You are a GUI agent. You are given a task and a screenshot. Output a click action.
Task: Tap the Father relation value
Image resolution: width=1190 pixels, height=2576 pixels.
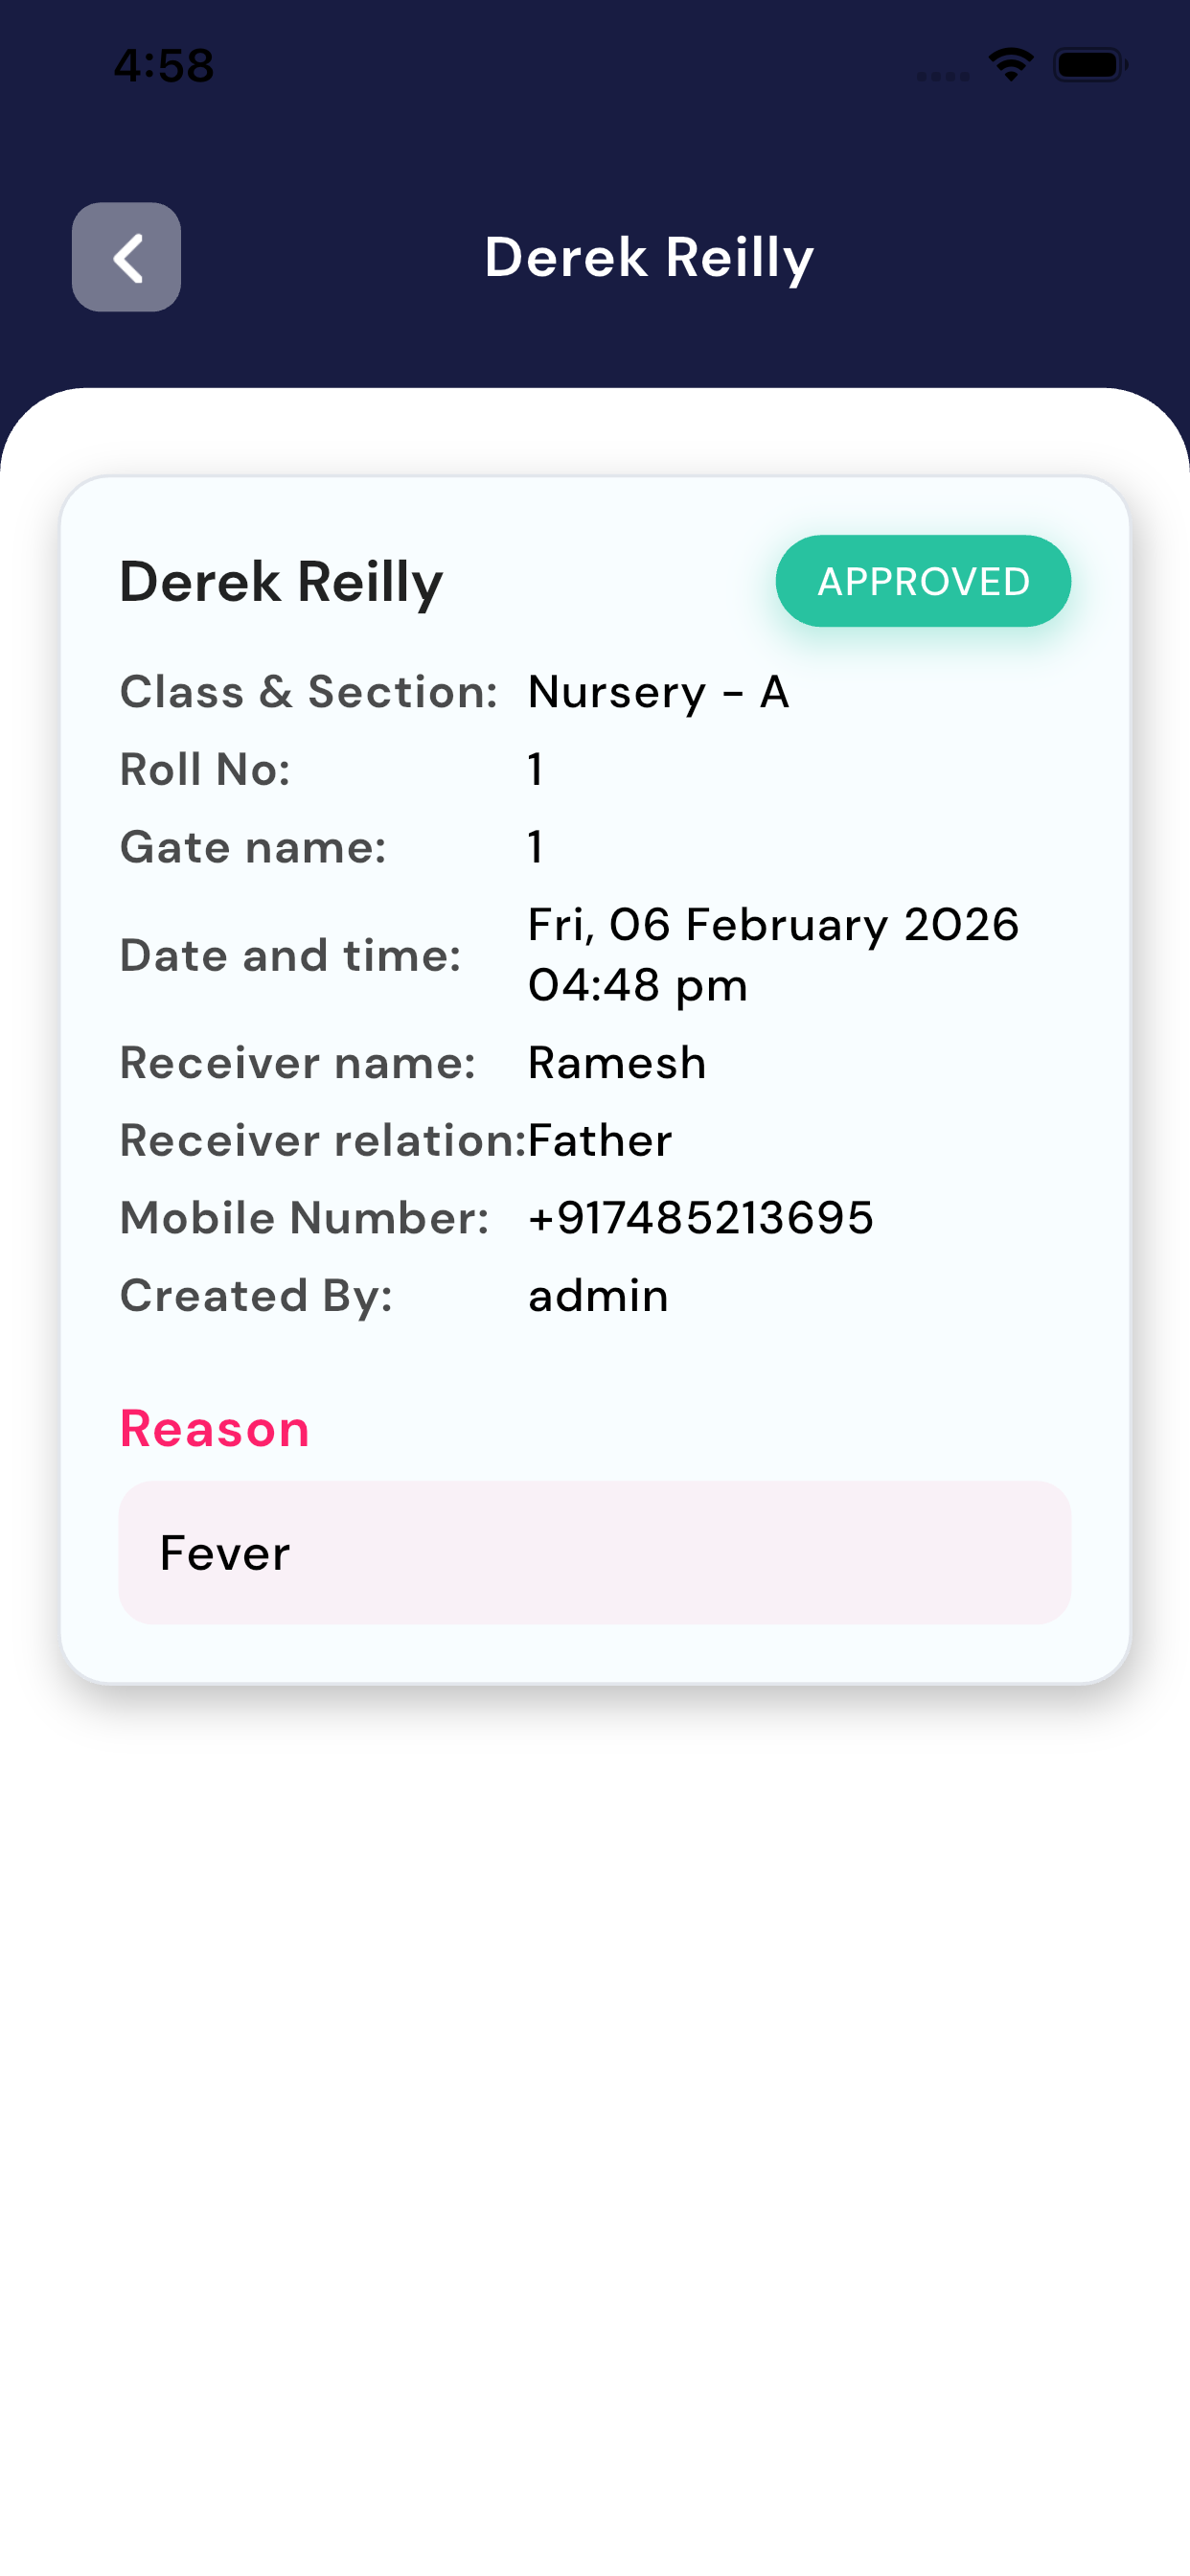pyautogui.click(x=600, y=1140)
